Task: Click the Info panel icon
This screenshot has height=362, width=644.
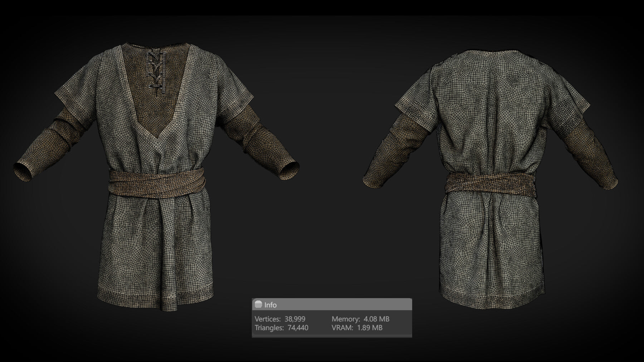Action: click(258, 304)
